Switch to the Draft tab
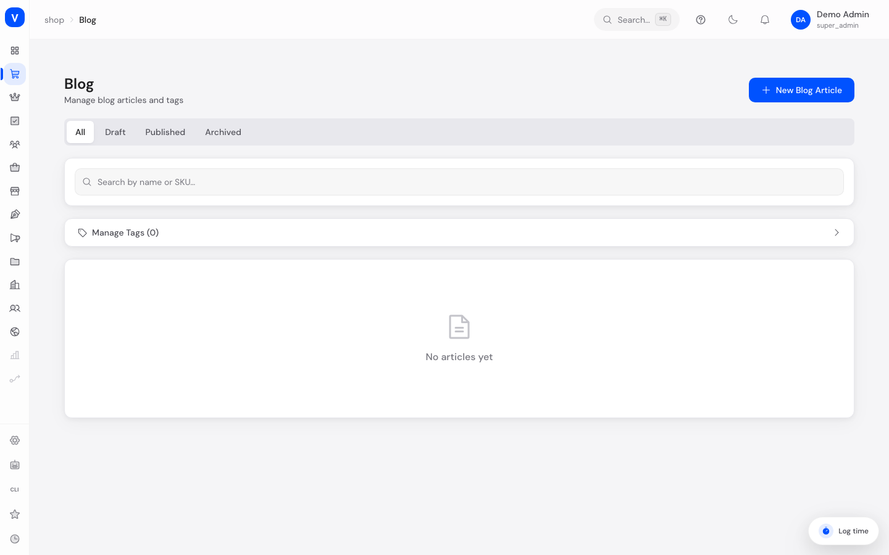 [x=115, y=132]
